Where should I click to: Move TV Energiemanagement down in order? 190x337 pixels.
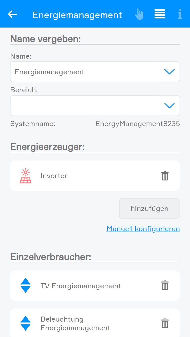pos(25,290)
